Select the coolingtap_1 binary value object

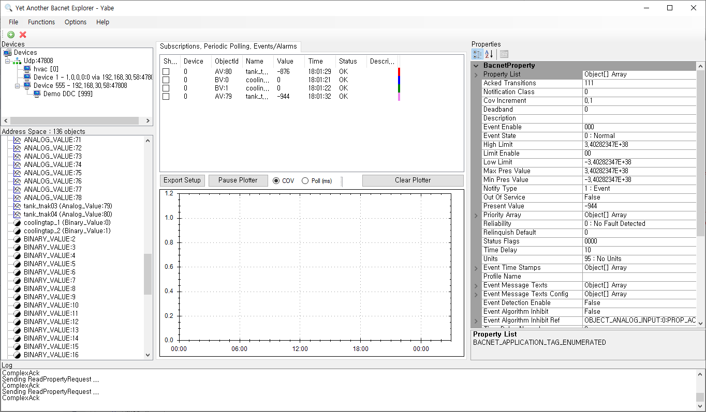coord(67,222)
